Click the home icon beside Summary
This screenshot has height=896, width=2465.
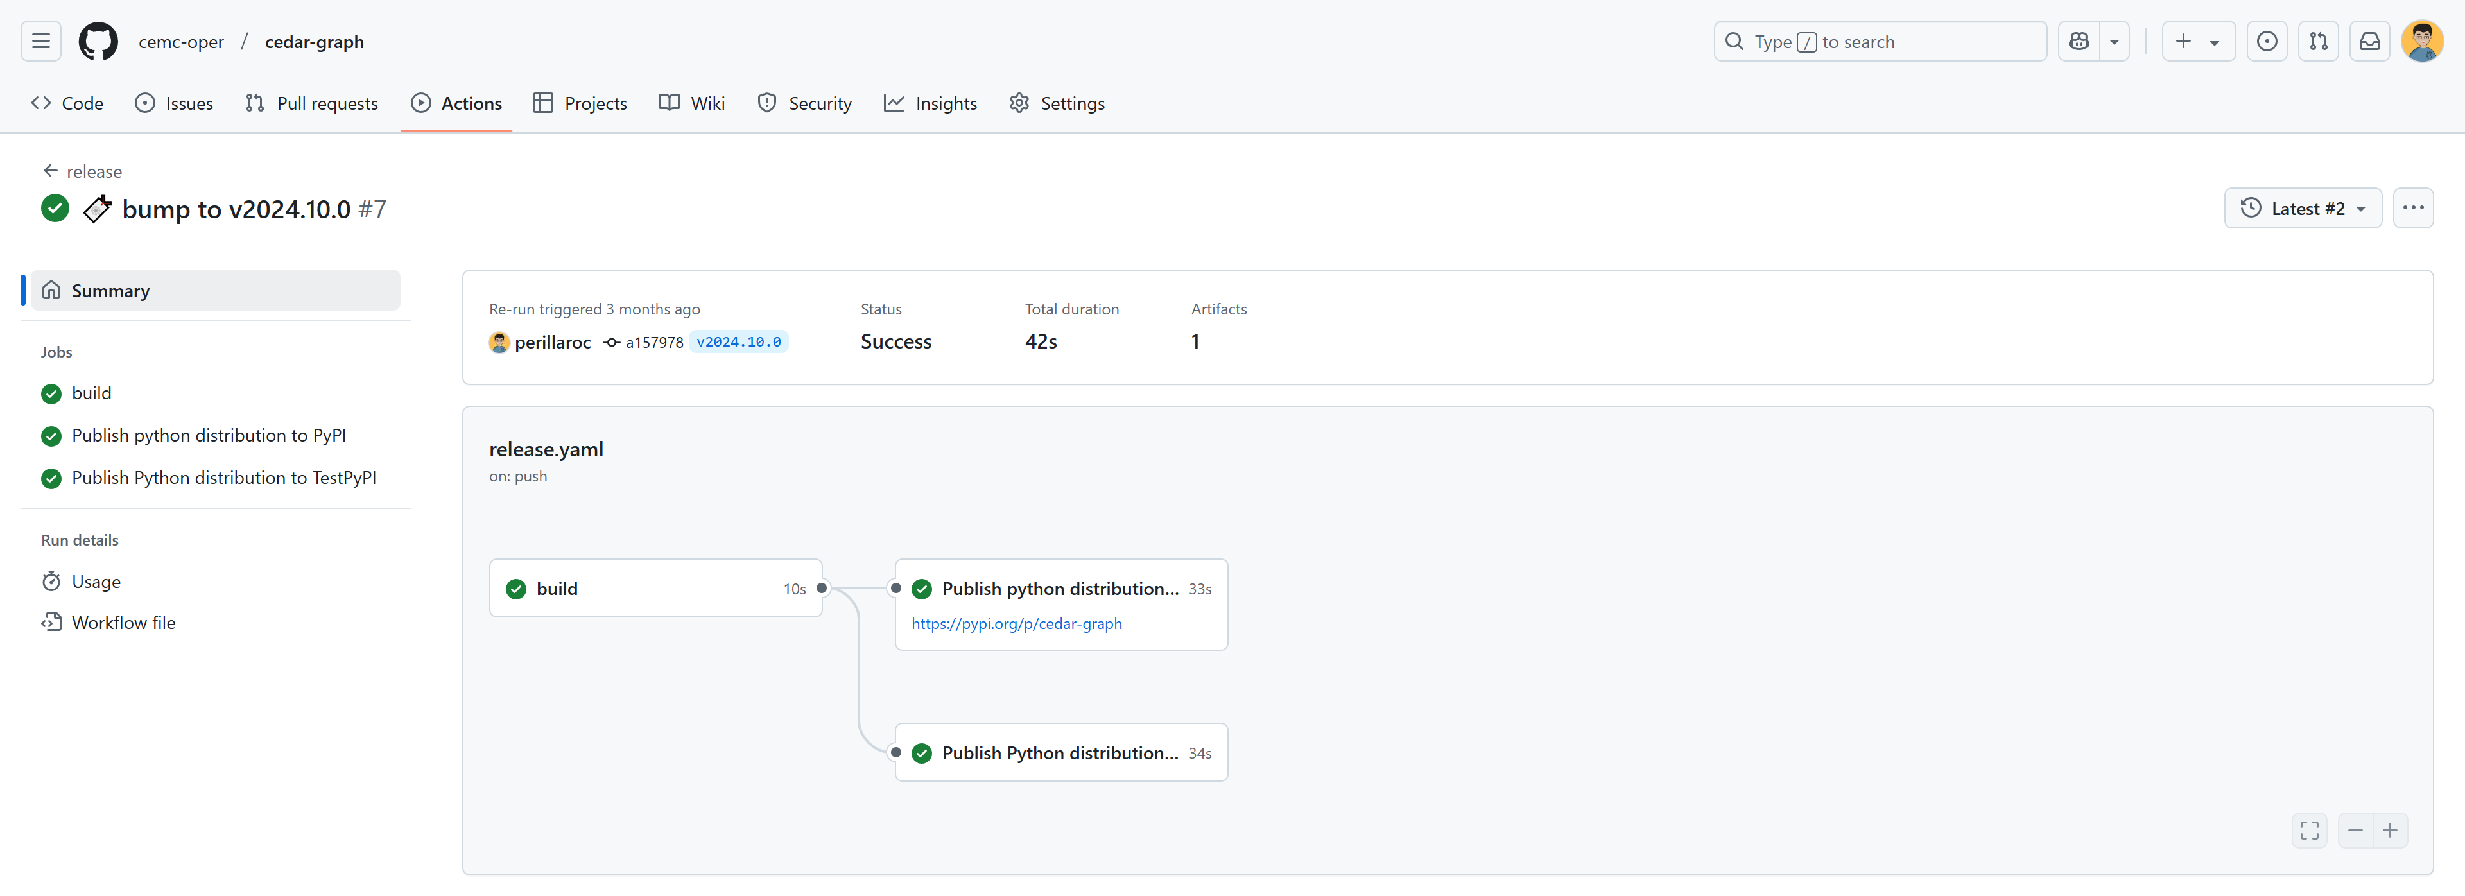coord(51,290)
